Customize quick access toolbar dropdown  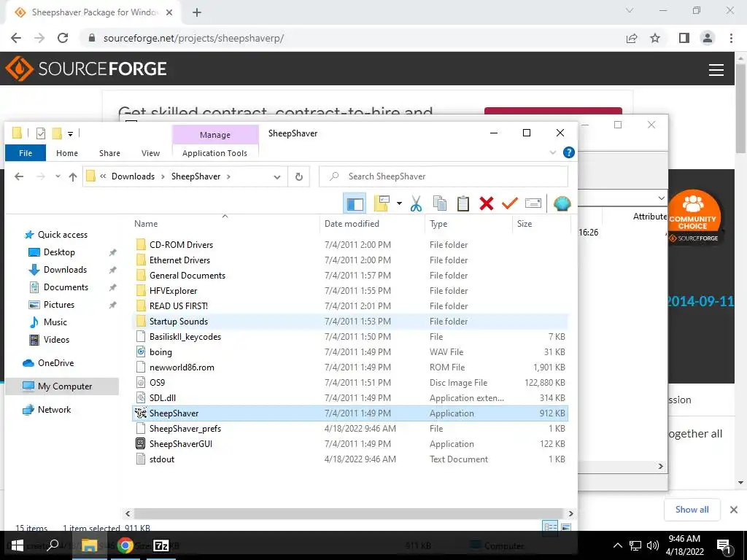[x=70, y=134]
